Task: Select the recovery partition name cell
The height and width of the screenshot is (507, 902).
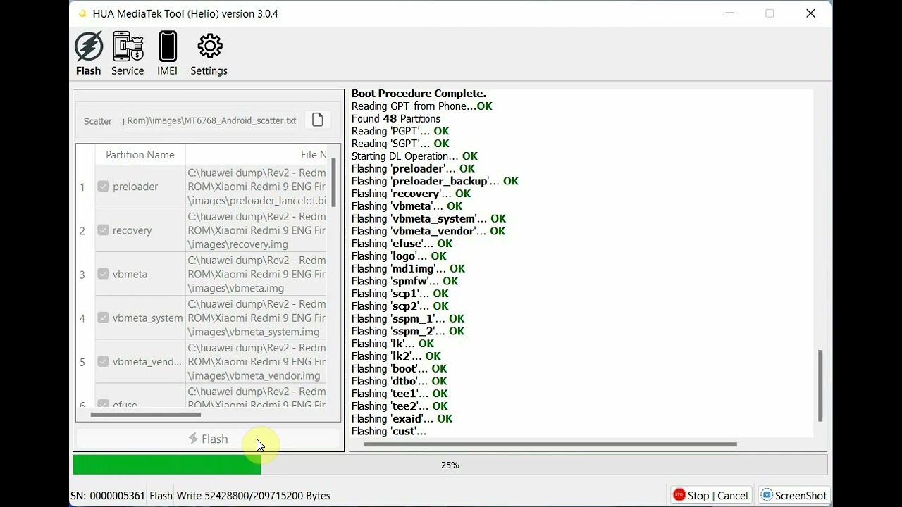Action: pos(140,230)
